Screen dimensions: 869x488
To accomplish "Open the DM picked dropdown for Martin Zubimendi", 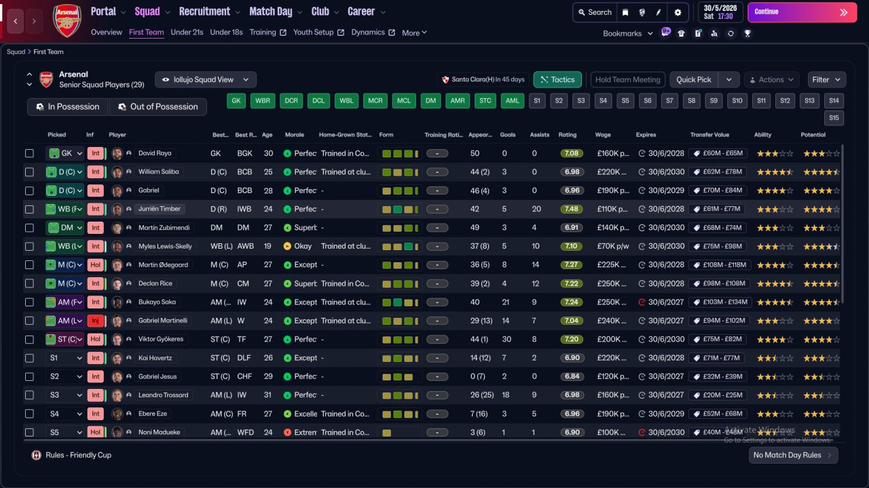I will pyautogui.click(x=64, y=228).
